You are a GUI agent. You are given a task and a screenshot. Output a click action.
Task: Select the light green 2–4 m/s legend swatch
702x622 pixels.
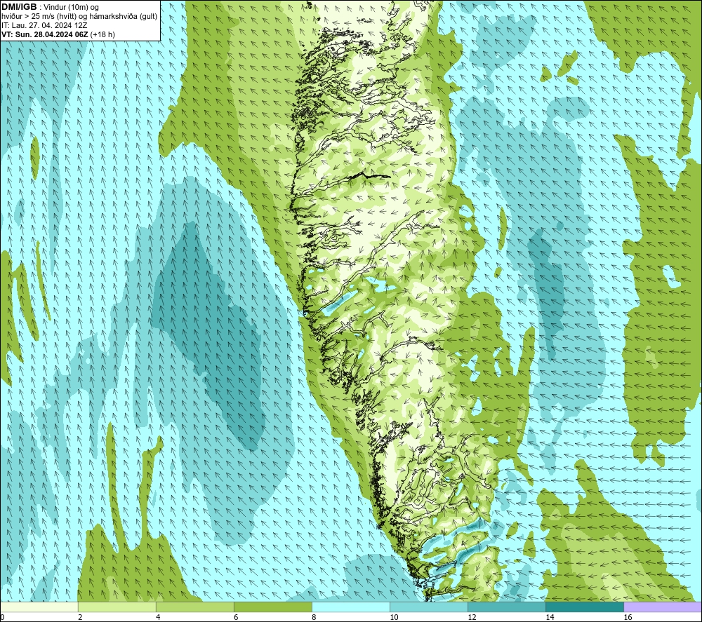pyautogui.click(x=117, y=607)
